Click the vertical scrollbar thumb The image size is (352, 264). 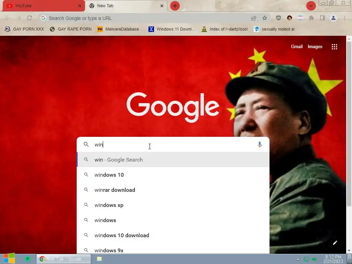(x=349, y=123)
